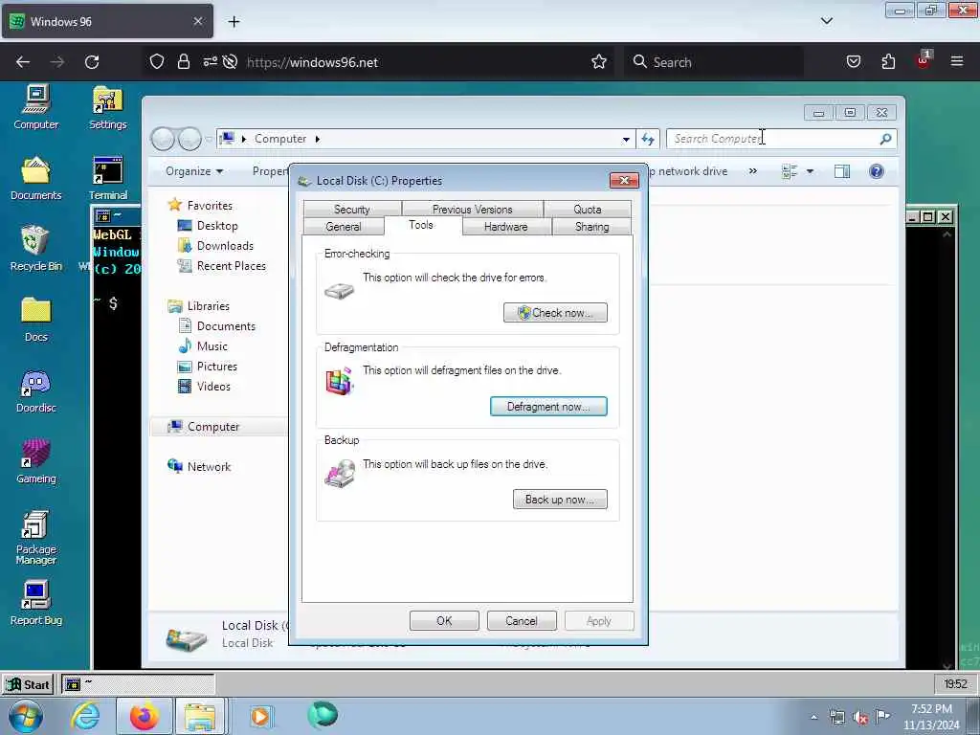
Task: Open the explorer Help icon
Action: 877,171
